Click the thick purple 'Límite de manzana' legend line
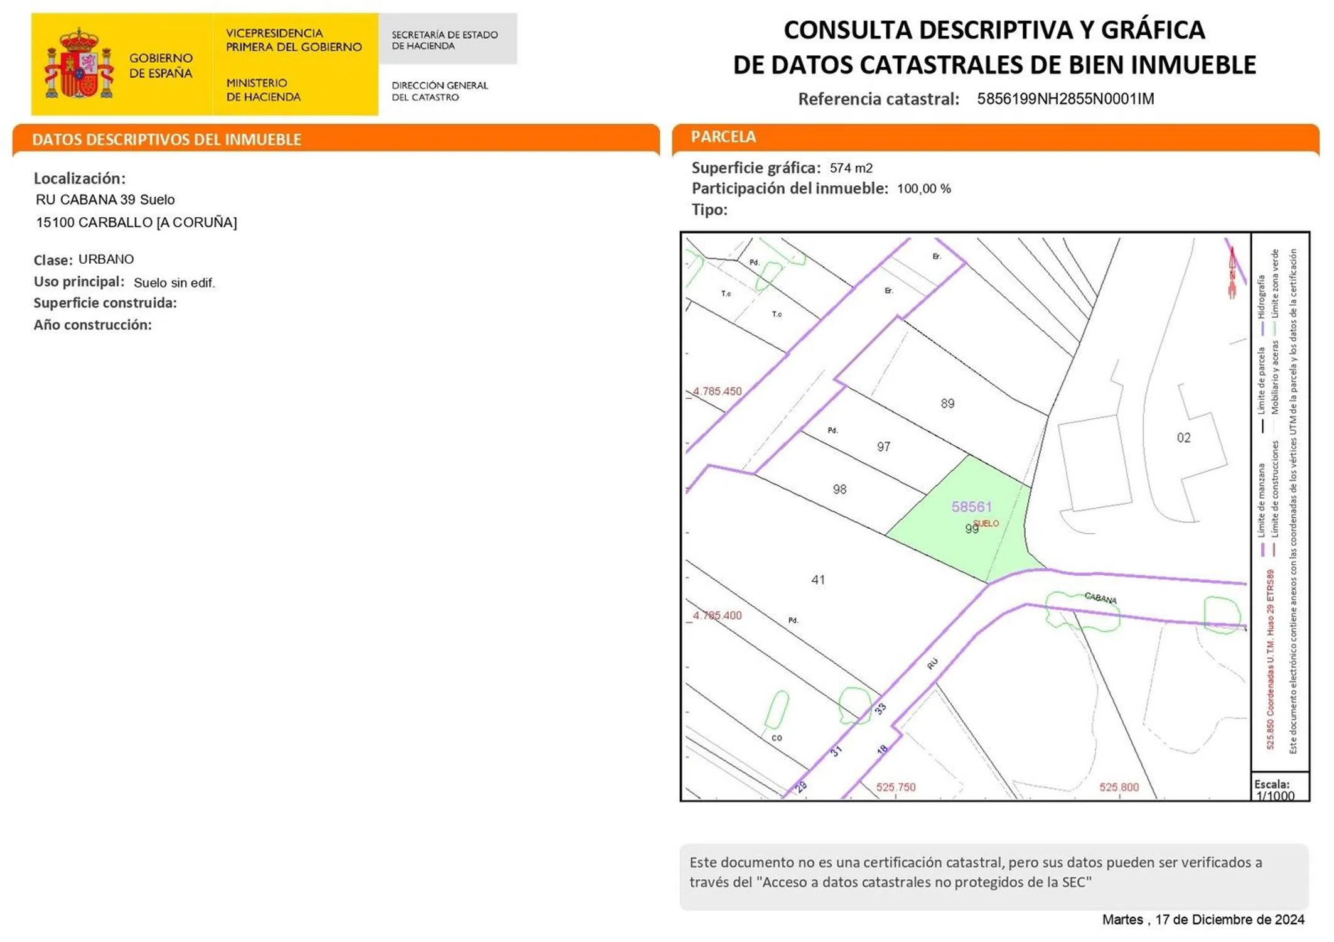The image size is (1334, 942). (x=1262, y=549)
